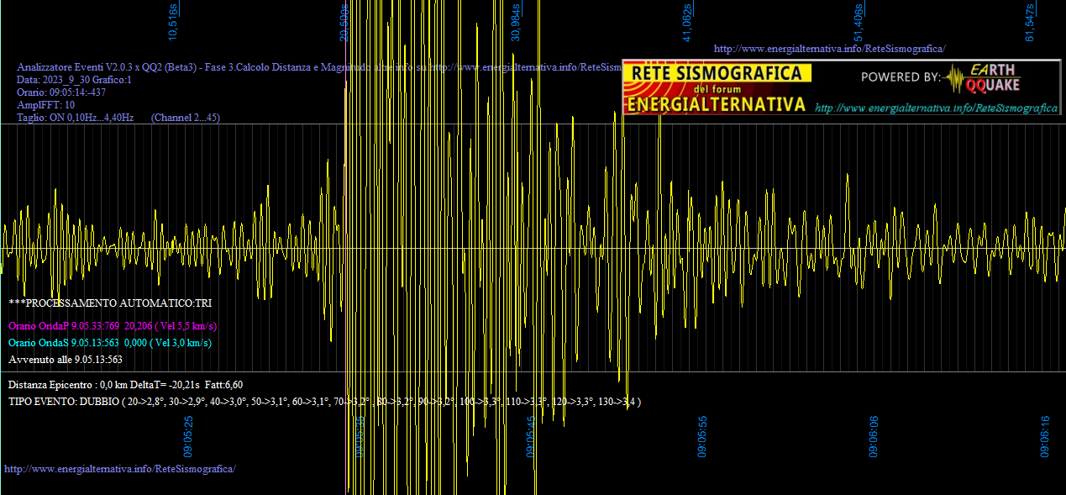Click the 09:05:55 clock axis label
1066x495 pixels.
point(702,436)
